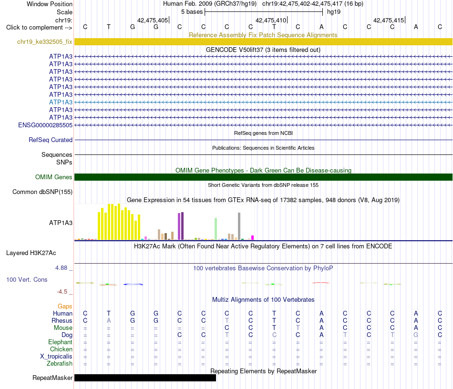Screen dimensions: 453x389
Task: Click the faded 'C' mismatch in Dog row
Action: click(274, 335)
